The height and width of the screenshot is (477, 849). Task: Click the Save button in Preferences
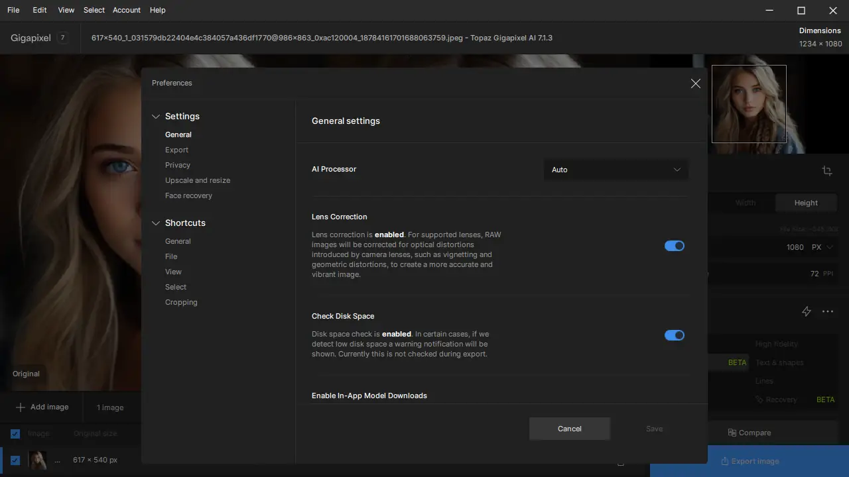(x=654, y=429)
